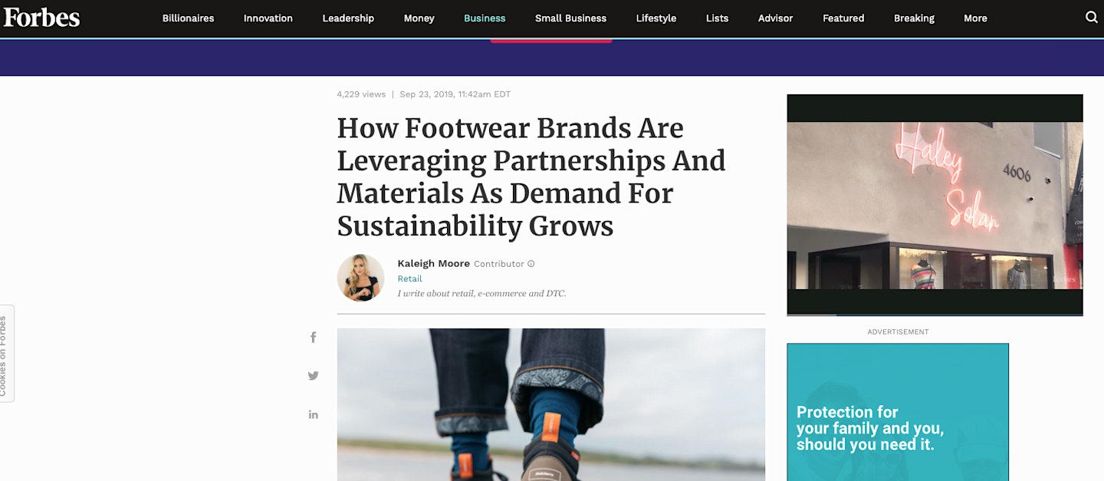Open Kaleigh Moore's profile photo
1104x481 pixels.
pyautogui.click(x=360, y=278)
